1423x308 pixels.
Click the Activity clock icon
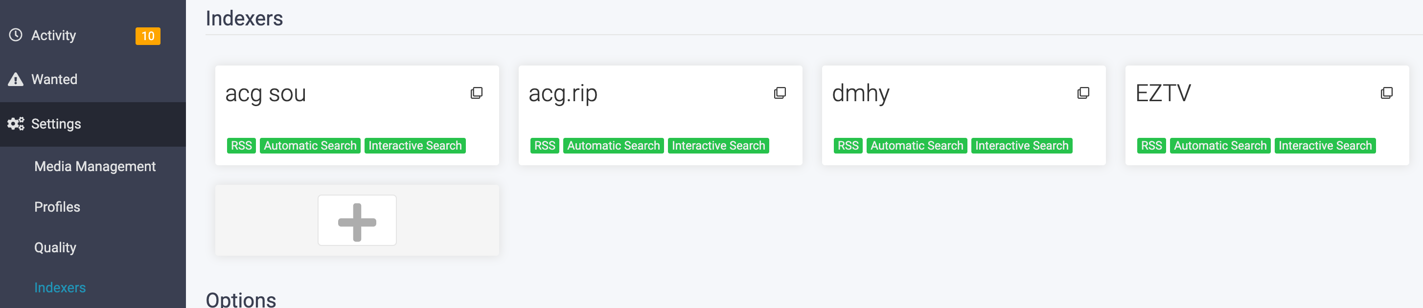point(16,35)
